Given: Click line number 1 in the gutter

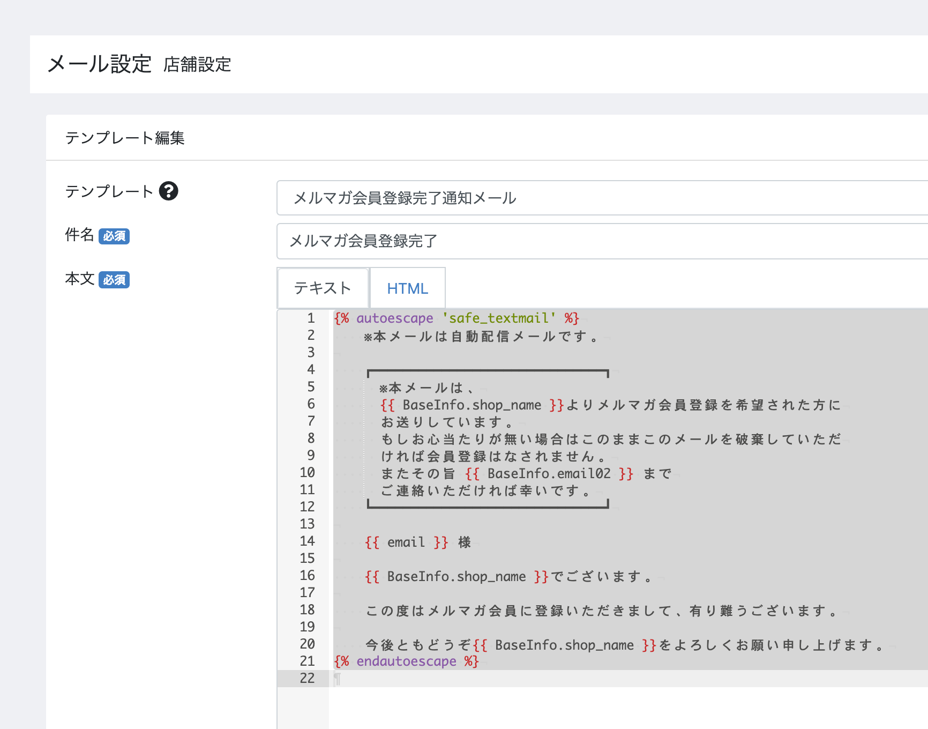Looking at the screenshot, I should click(x=311, y=318).
